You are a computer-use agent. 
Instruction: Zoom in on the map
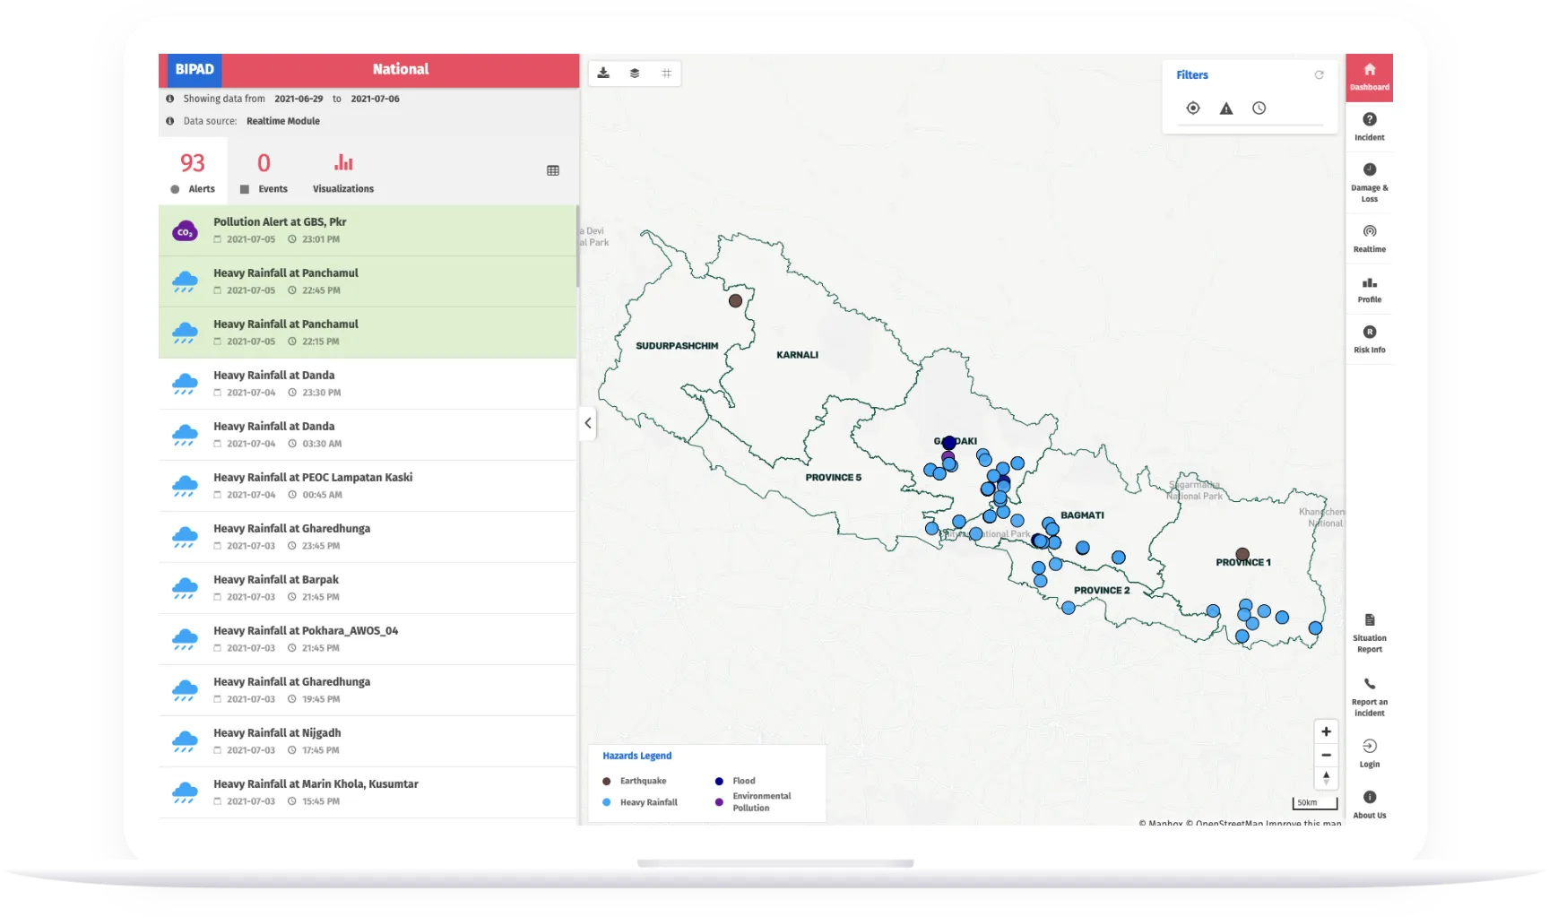click(x=1326, y=731)
